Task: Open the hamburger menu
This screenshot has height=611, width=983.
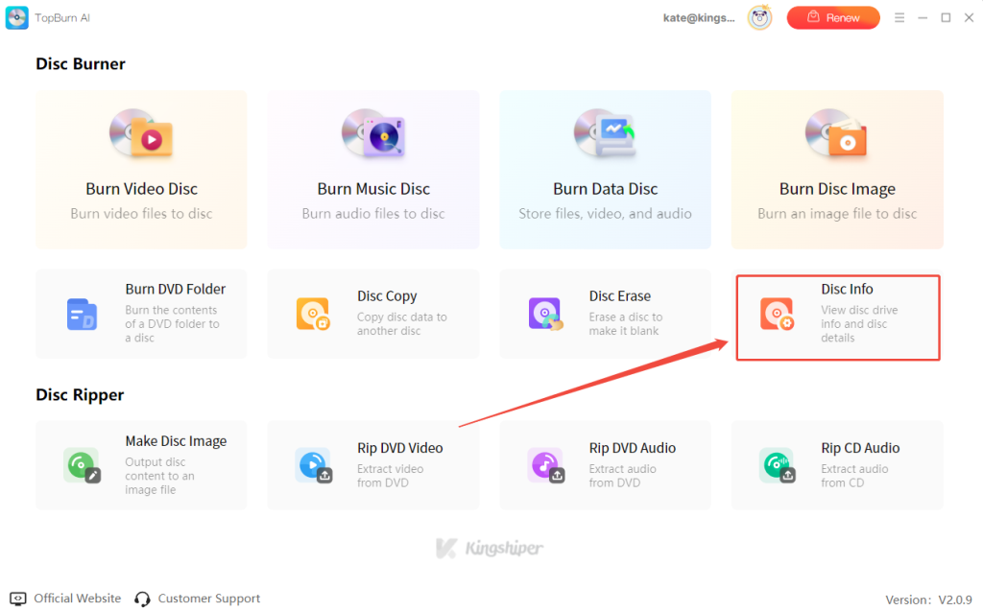Action: point(900,17)
